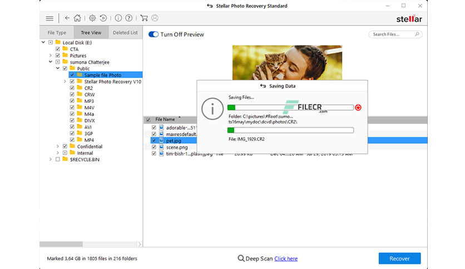Image resolution: width=465 pixels, height=269 pixels.
Task: Click the scene.png file icon
Action: point(161,147)
